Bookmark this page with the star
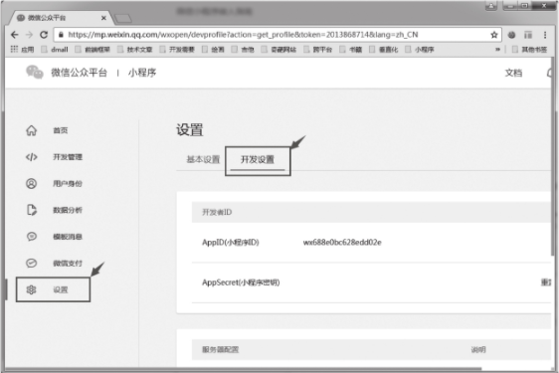This screenshot has height=373, width=559. coord(493,35)
